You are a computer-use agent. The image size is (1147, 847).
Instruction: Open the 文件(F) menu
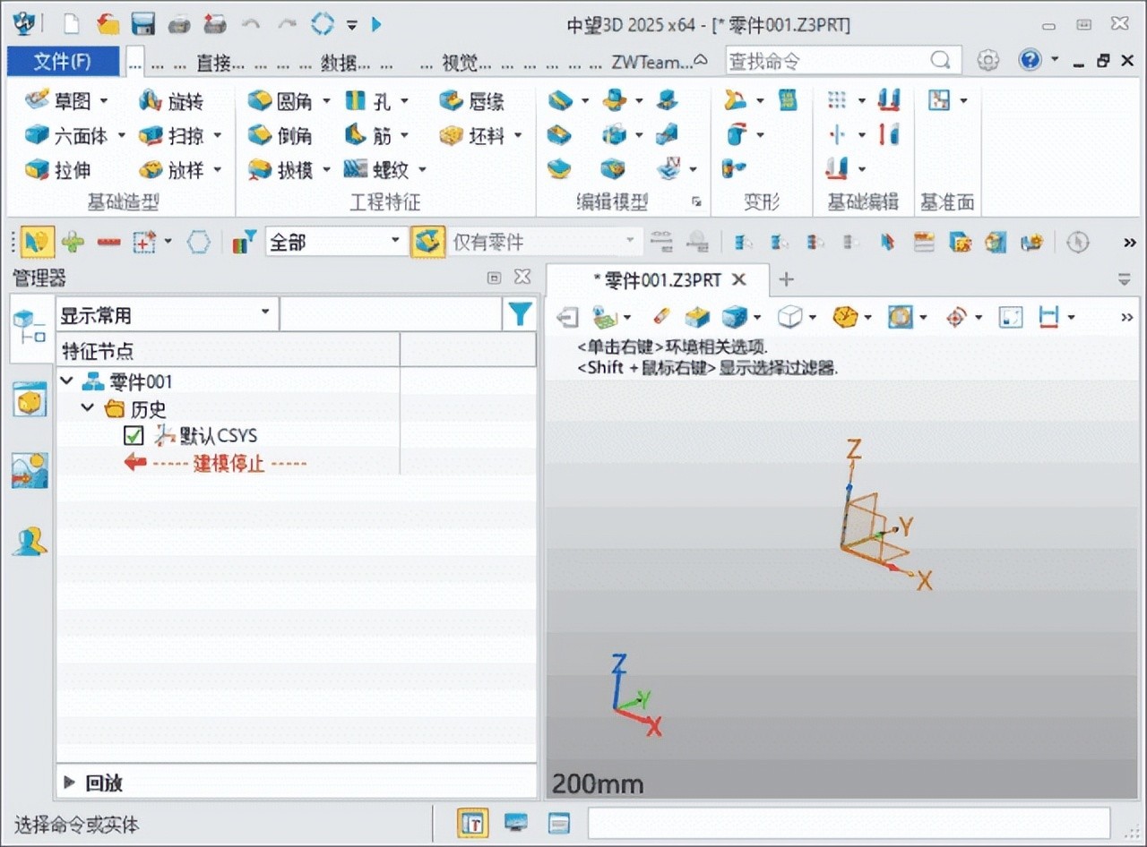63,61
